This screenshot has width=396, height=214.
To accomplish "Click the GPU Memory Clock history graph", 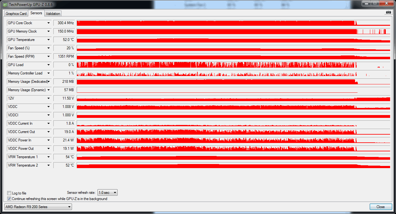I will [x=233, y=31].
